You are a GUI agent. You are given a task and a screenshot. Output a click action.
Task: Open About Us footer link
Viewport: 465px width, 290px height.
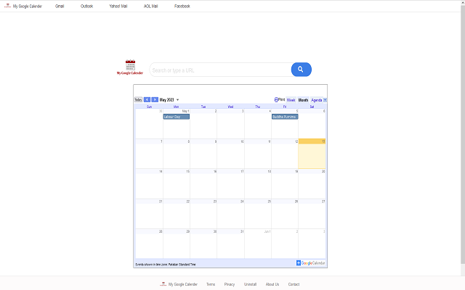coord(272,284)
